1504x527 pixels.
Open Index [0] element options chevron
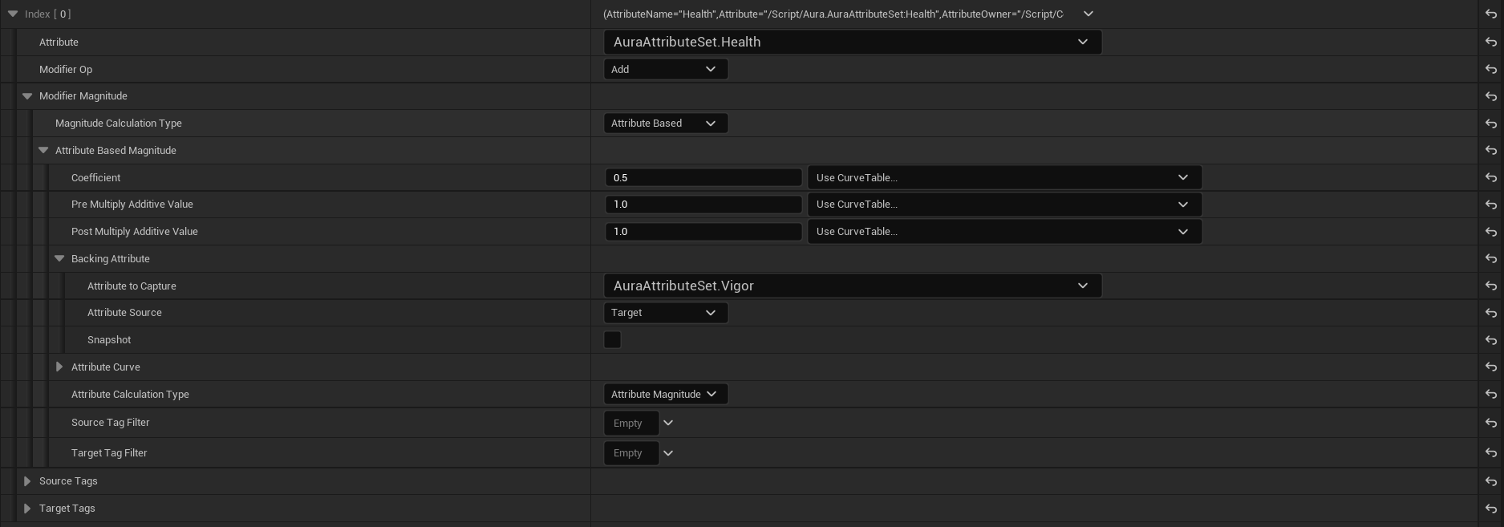point(1088,14)
